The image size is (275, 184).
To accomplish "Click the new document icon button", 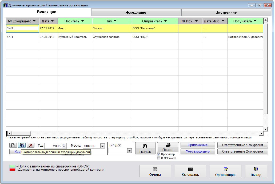I will (13, 145).
